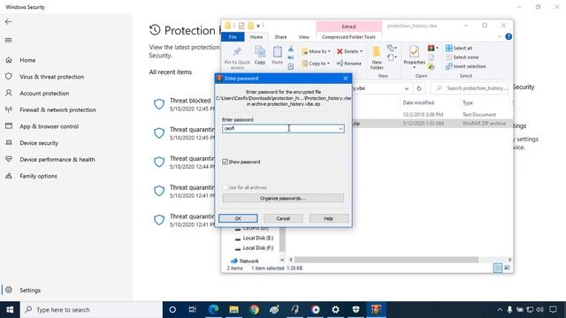This screenshot has width=566, height=318.
Task: Switch to the Home ribbon tab
Action: (256, 37)
